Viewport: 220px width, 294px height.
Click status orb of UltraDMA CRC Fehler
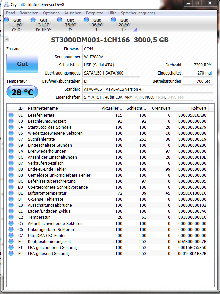[11, 235]
